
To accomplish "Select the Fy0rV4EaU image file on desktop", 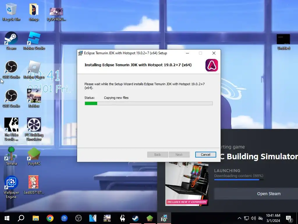I will 56,14.
